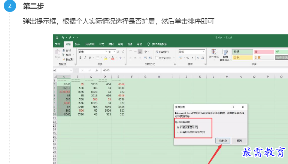Click the Cancel (取消) button in dialog

239,141
